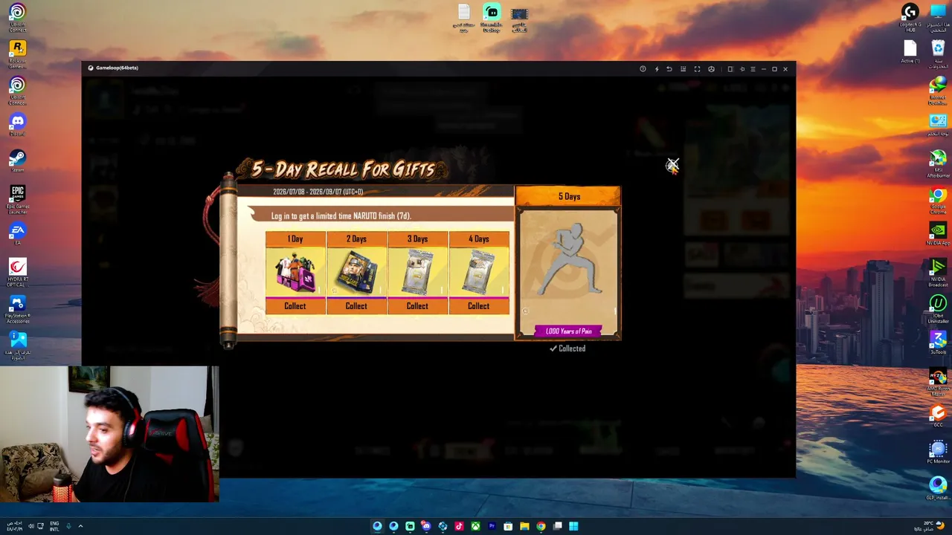View the 5 Days emote reward preview
This screenshot has height=535, width=952.
pyautogui.click(x=569, y=264)
